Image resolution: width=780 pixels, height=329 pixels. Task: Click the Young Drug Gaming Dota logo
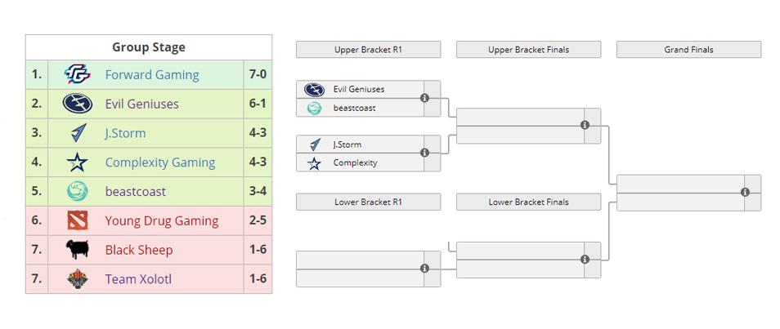point(78,220)
